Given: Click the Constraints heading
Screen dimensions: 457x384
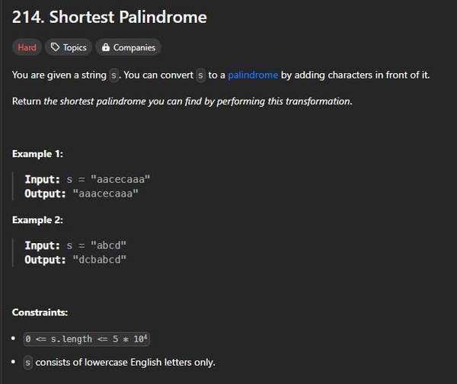Looking at the screenshot, I should [40, 312].
